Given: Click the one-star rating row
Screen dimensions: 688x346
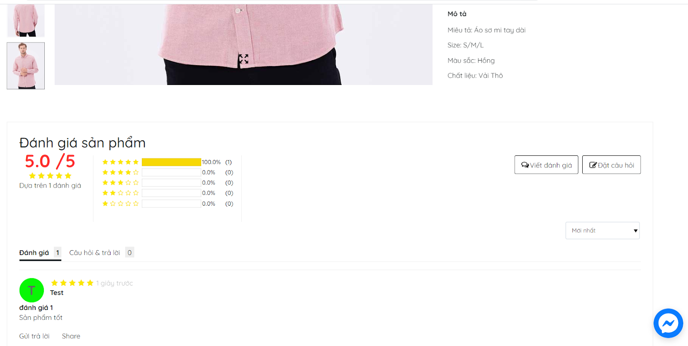Looking at the screenshot, I should tap(120, 203).
